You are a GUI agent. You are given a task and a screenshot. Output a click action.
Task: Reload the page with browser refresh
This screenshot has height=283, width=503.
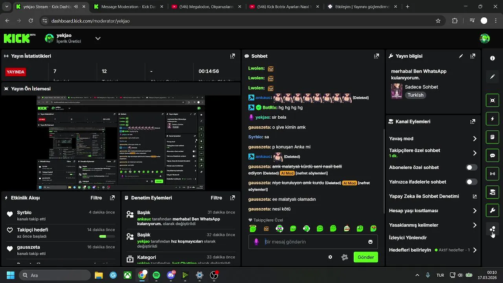tap(31, 21)
